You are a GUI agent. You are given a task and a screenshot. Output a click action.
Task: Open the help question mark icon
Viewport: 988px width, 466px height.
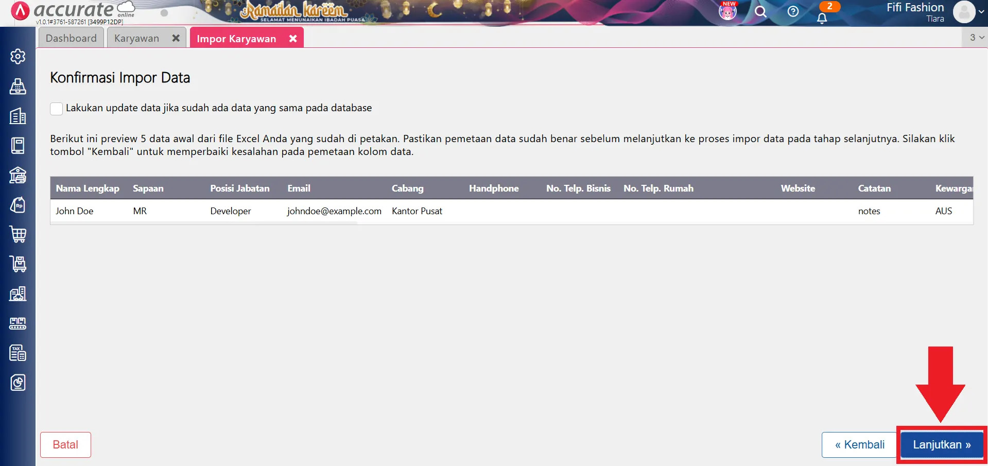pyautogui.click(x=793, y=12)
